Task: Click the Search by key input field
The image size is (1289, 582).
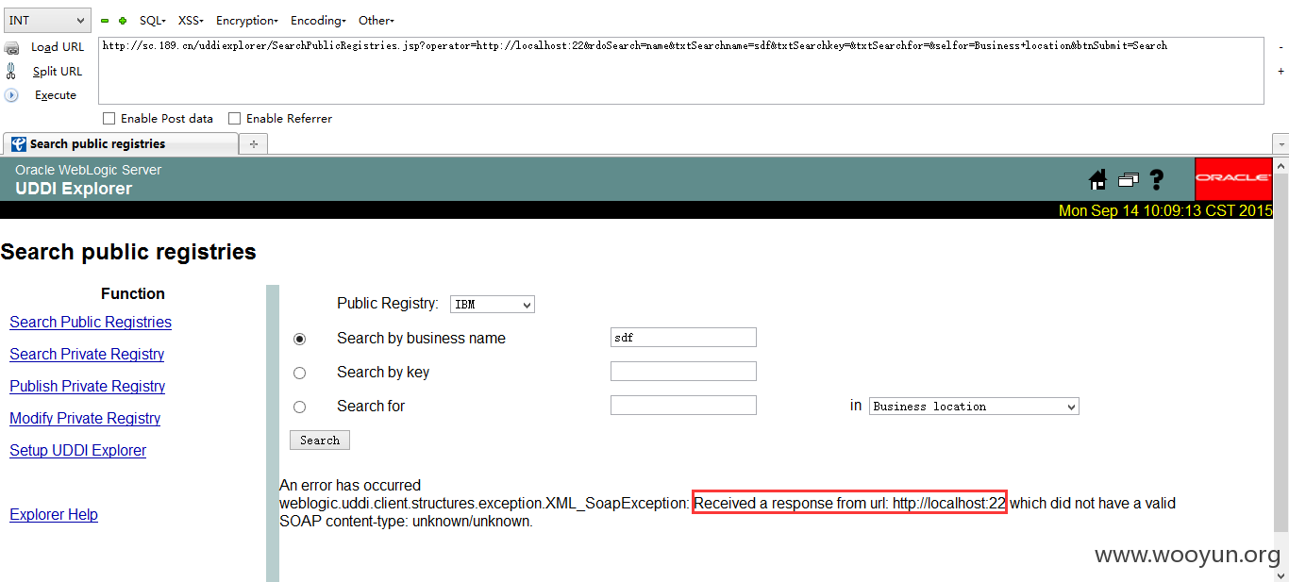Action: tap(683, 372)
